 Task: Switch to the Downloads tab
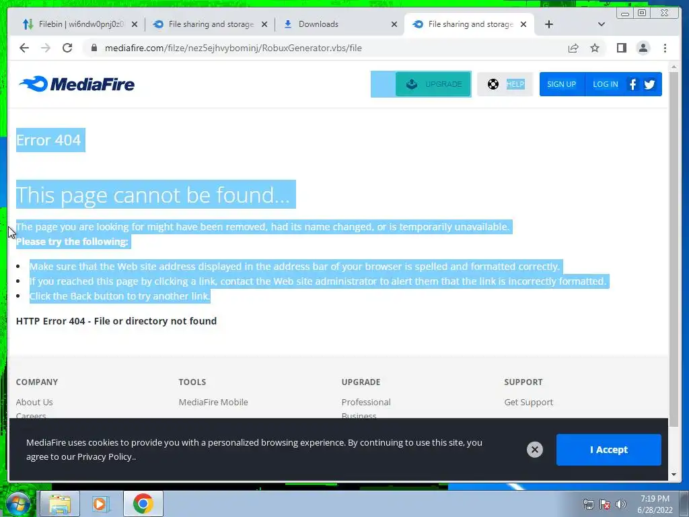point(338,24)
